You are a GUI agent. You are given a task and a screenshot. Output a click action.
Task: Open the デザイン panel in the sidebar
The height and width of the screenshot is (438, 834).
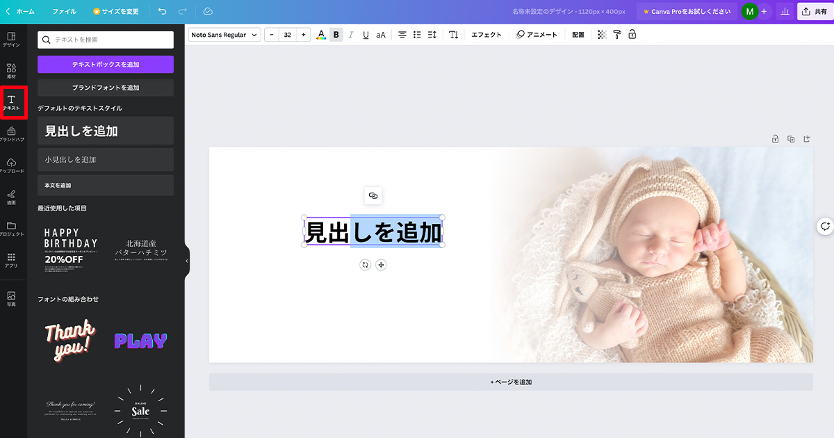(12, 38)
